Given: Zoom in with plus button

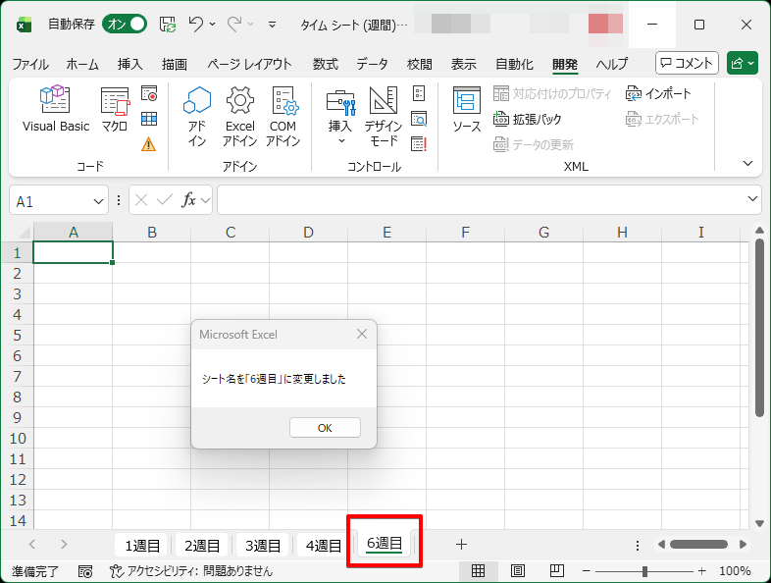Looking at the screenshot, I should pos(701,571).
